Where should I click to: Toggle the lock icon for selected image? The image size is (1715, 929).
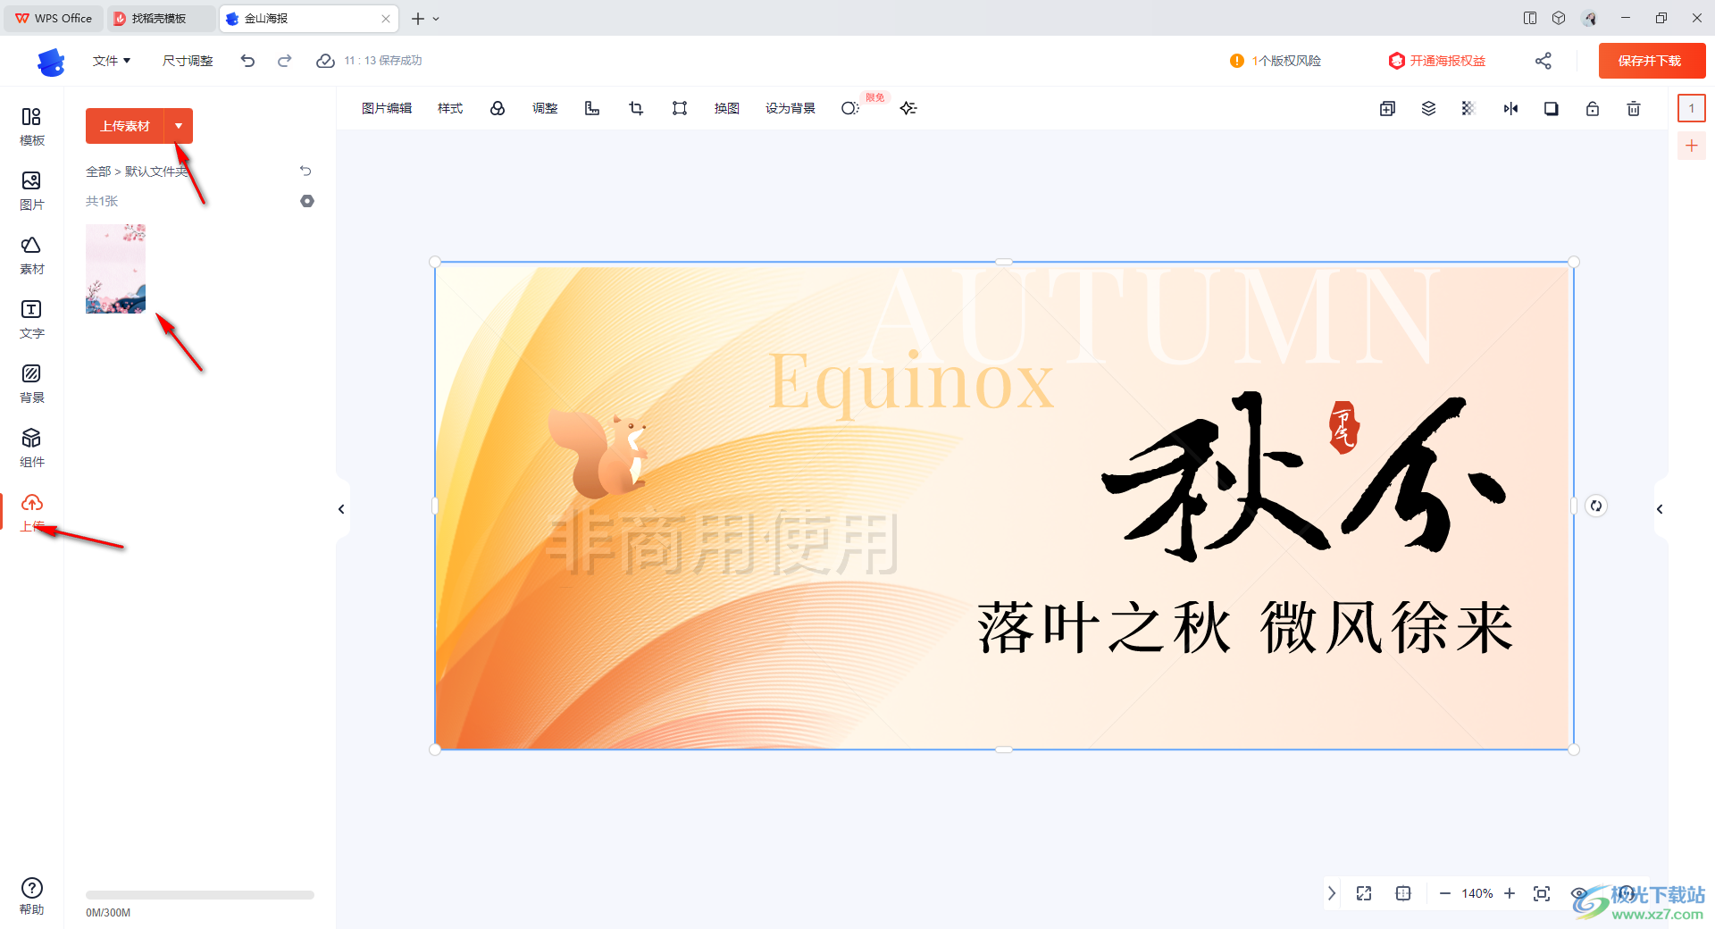coord(1593,108)
